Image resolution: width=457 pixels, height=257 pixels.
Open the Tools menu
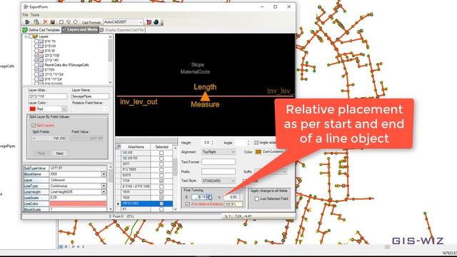pyautogui.click(x=35, y=14)
